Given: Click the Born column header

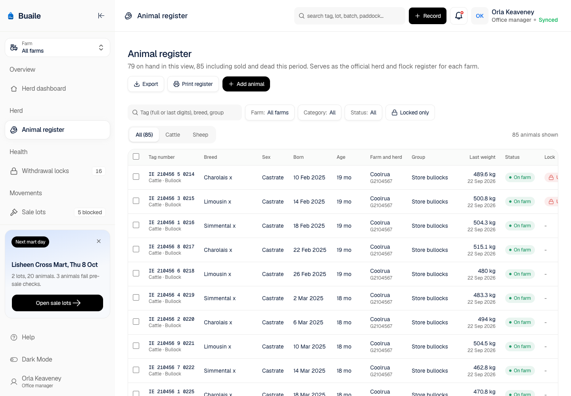Looking at the screenshot, I should coord(299,157).
